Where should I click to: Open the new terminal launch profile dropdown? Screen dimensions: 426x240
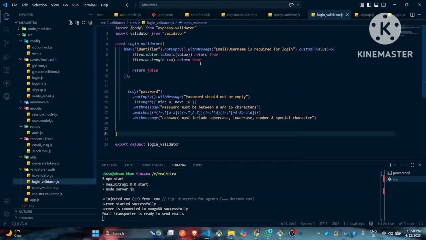(395, 165)
